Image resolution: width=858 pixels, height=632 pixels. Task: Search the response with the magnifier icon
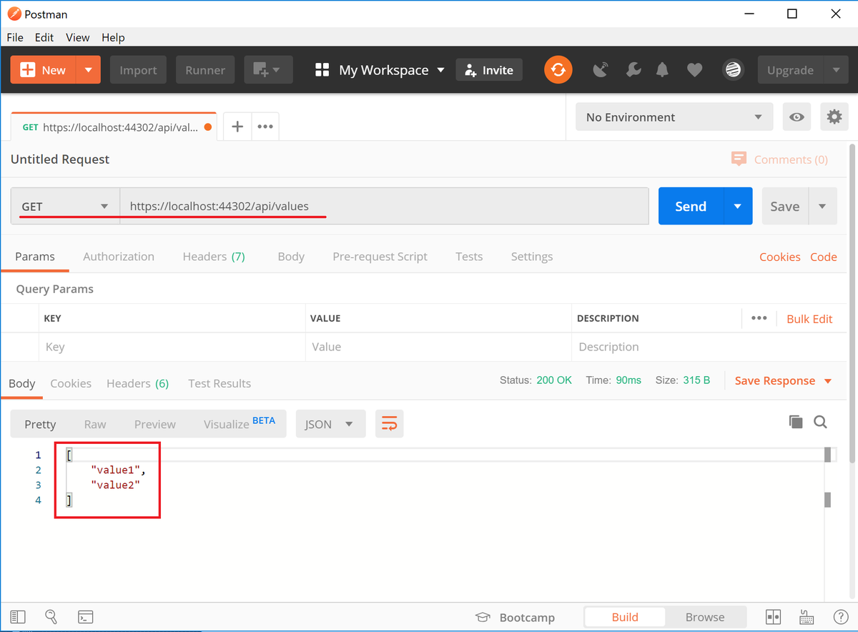pyautogui.click(x=820, y=422)
